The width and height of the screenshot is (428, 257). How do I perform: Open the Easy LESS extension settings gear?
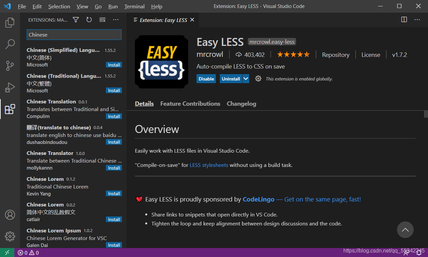coord(258,79)
